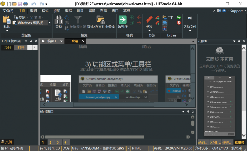This screenshot has height=151, width=247.
Task: Click the 按选择过滤 funnel filter icon
Action: point(78,19)
